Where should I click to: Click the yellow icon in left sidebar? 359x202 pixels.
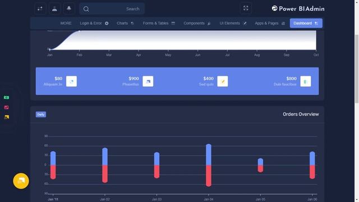pyautogui.click(x=6, y=117)
